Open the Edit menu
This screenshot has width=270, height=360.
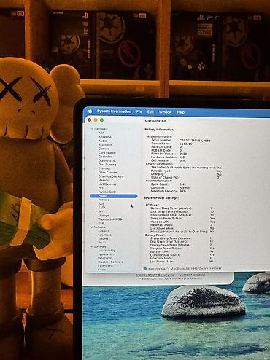[x=150, y=111]
